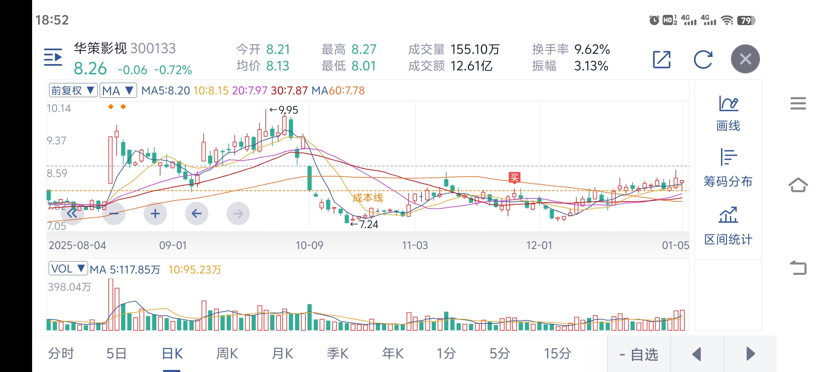Zoom in chart with plus button
Viewport: 820px width, 372px height.
[155, 214]
